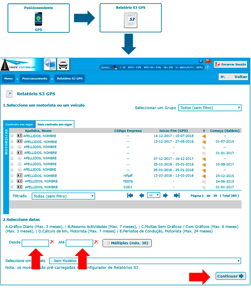Screen dimensions: 251x290
Task: Click the driver person icon in status bar
Action: [x=115, y=67]
